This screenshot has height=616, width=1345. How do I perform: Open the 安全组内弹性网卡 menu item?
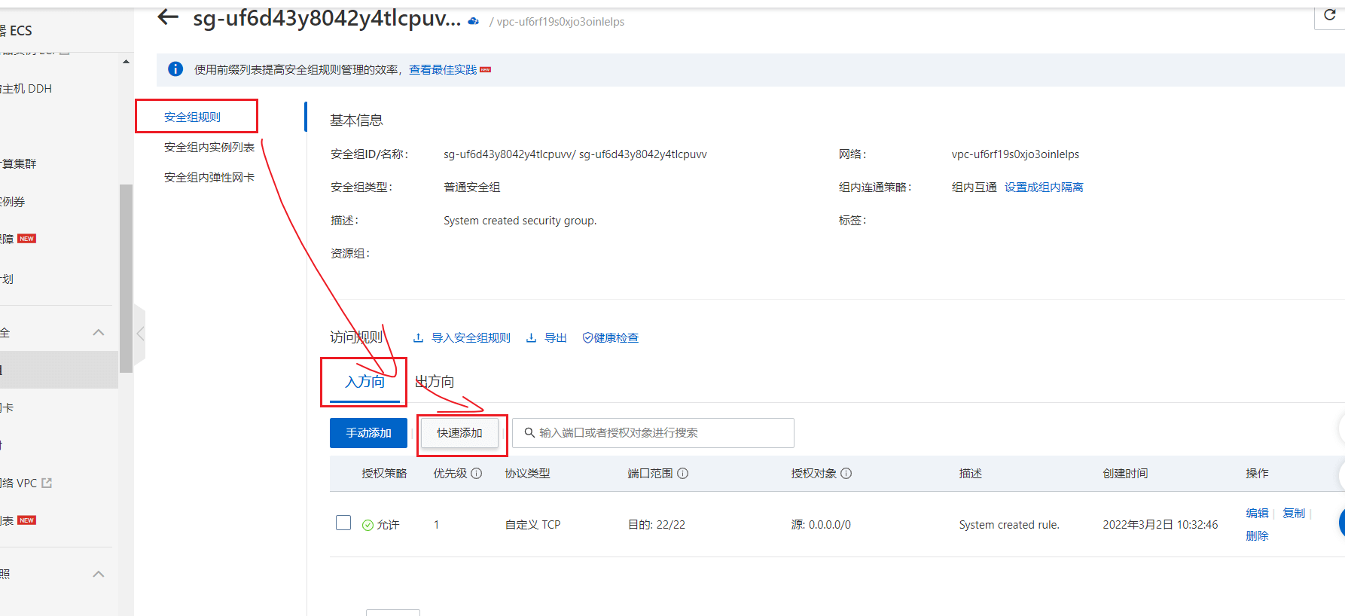tap(209, 177)
